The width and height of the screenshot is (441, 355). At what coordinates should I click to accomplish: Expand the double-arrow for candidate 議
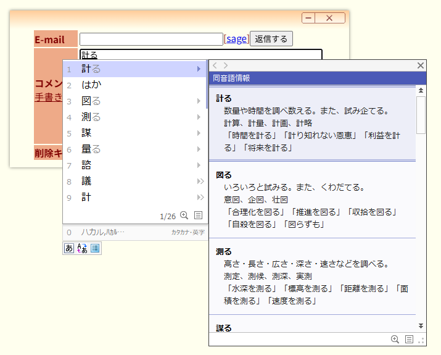[x=200, y=181]
